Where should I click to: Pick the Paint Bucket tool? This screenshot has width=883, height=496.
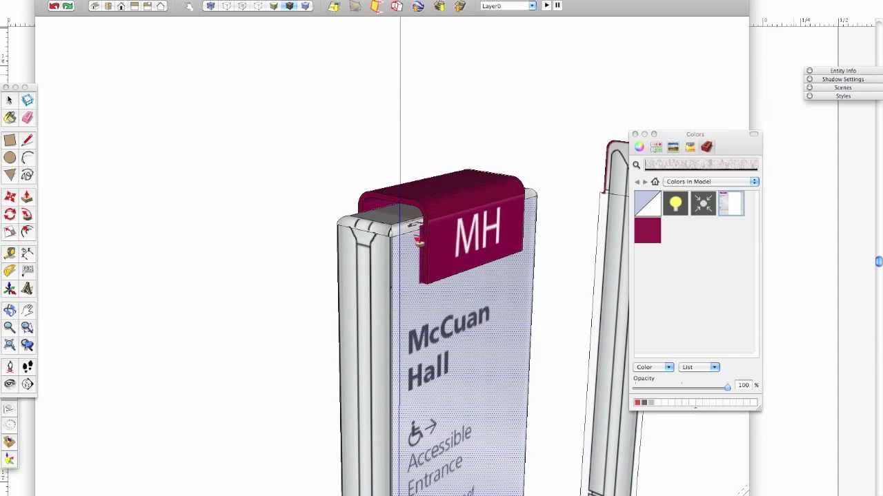click(x=10, y=118)
